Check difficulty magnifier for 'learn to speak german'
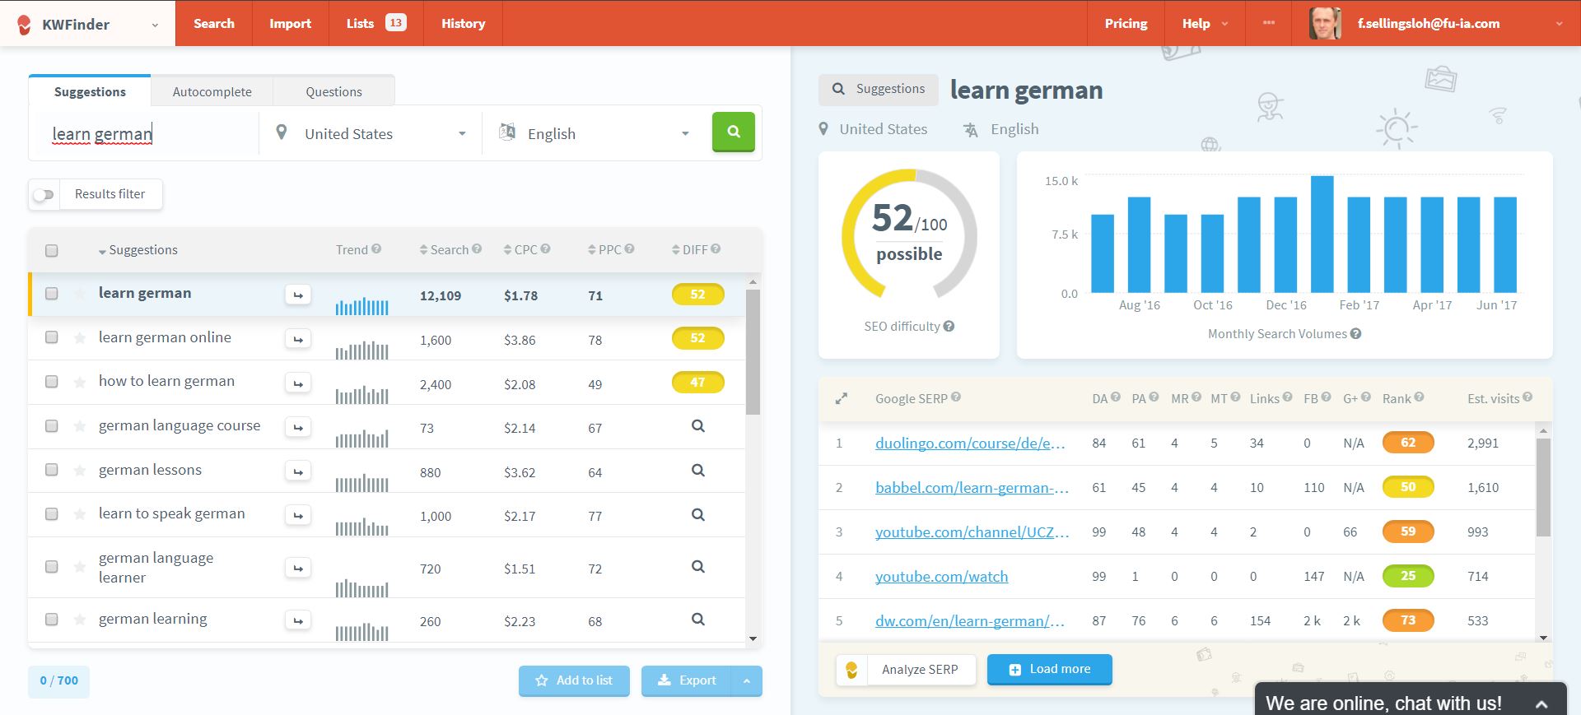Viewport: 1581px width, 715px height. pyautogui.click(x=697, y=515)
